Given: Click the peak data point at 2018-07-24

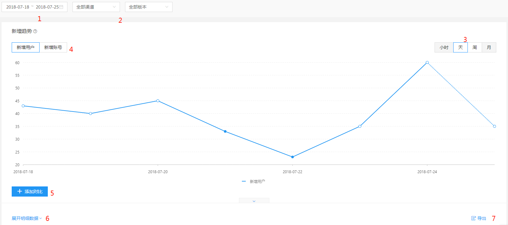Looking at the screenshot, I should tap(427, 63).
